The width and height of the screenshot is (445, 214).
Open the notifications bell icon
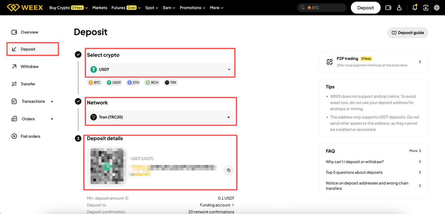click(x=415, y=8)
